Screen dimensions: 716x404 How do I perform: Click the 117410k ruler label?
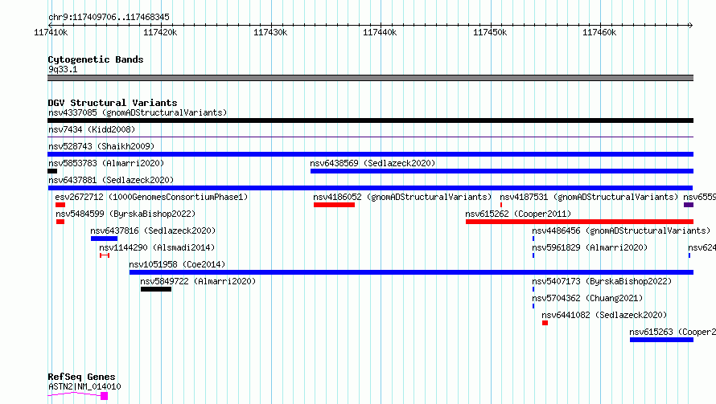51,32
